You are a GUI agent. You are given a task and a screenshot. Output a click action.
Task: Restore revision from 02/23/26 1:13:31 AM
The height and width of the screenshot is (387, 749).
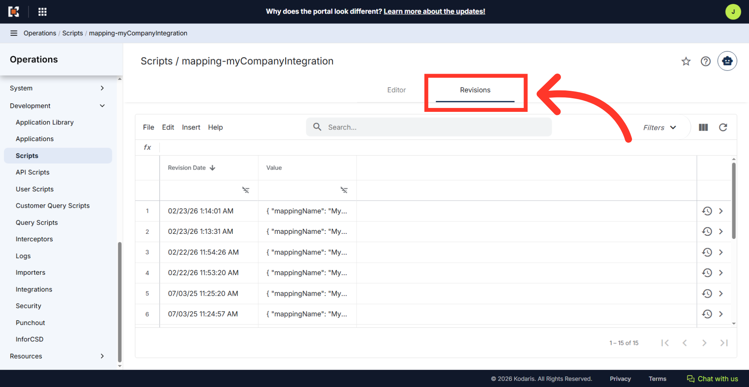pos(707,231)
